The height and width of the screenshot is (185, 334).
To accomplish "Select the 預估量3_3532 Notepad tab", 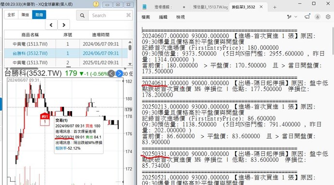I will tap(243, 7).
